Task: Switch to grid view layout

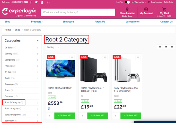Action: (160, 47)
